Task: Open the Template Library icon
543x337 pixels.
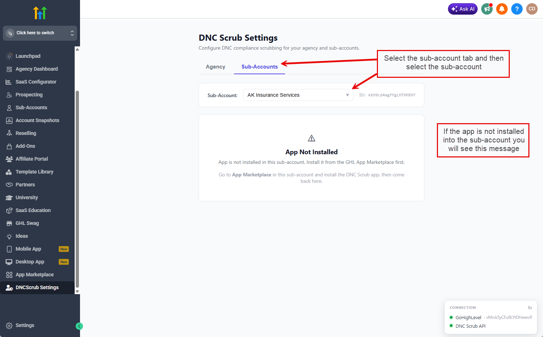Action: 9,172
